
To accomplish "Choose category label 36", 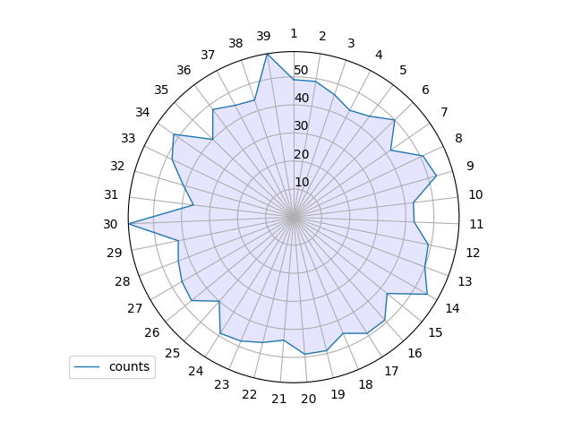I will click(184, 70).
